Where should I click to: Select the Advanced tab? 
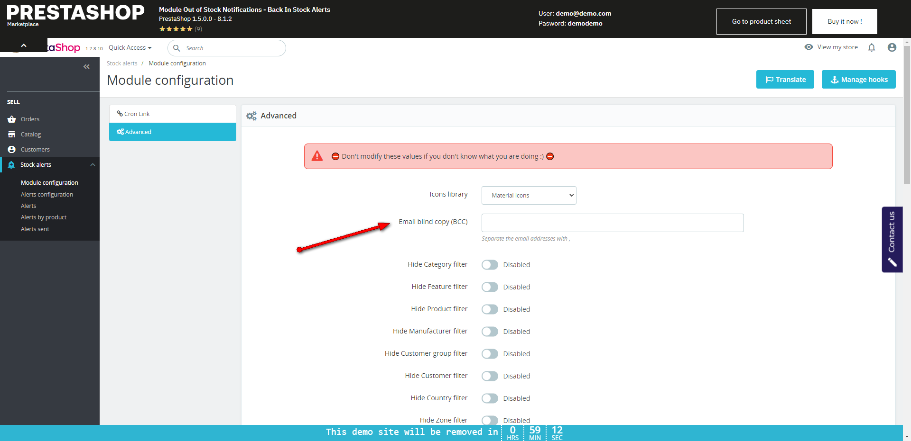click(x=173, y=132)
